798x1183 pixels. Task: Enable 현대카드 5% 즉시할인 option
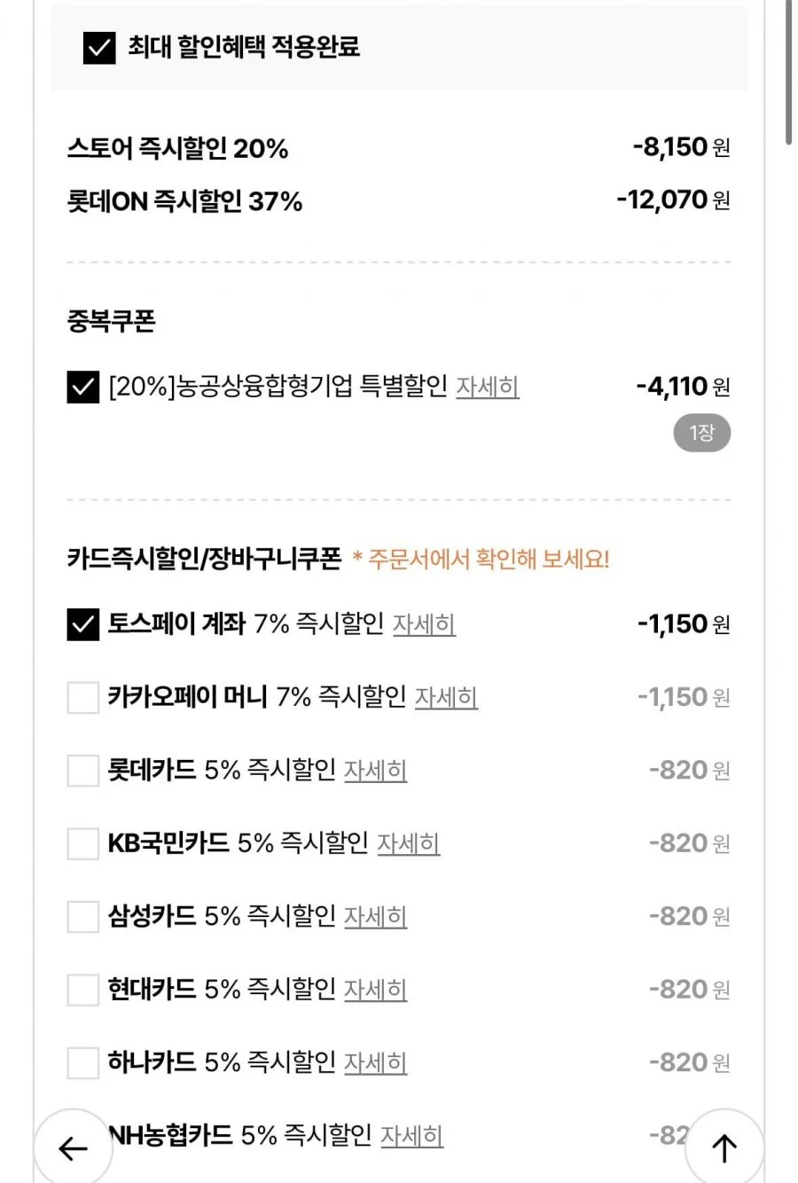pyautogui.click(x=83, y=989)
